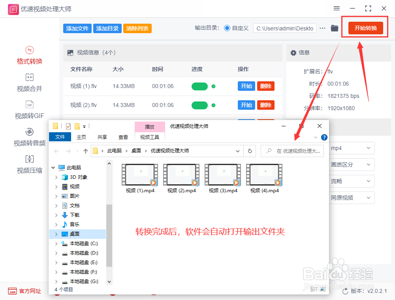The height and width of the screenshot is (300, 395).
Task: Open the 视频工具 ribbon tab
Action: [150, 137]
